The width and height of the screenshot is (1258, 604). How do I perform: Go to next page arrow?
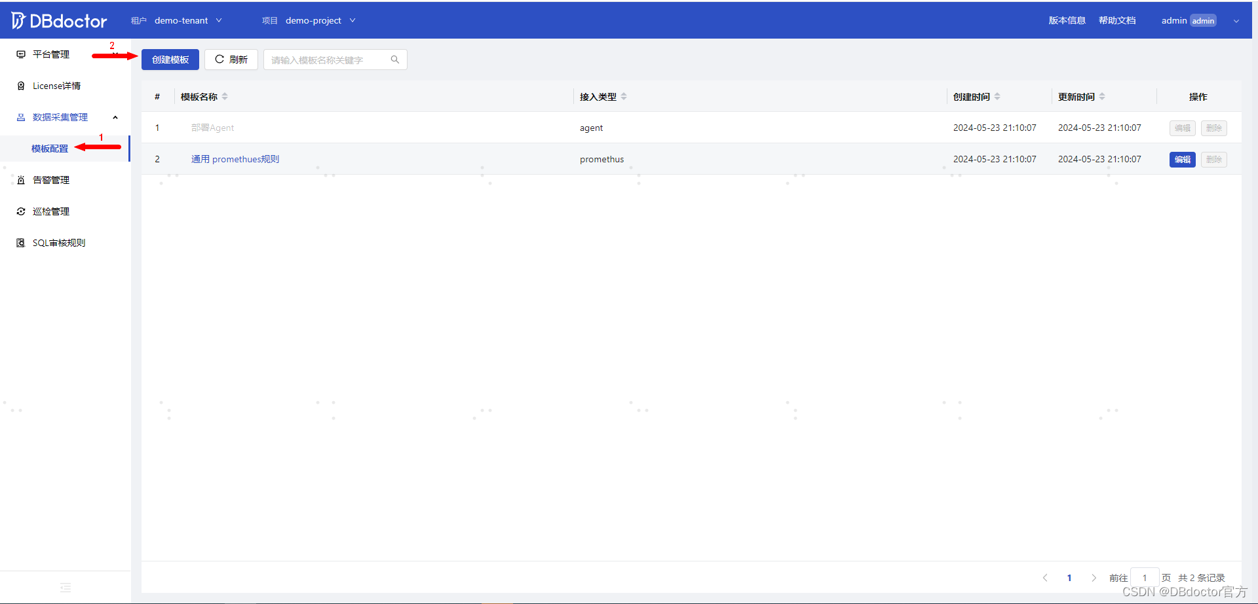pyautogui.click(x=1094, y=578)
